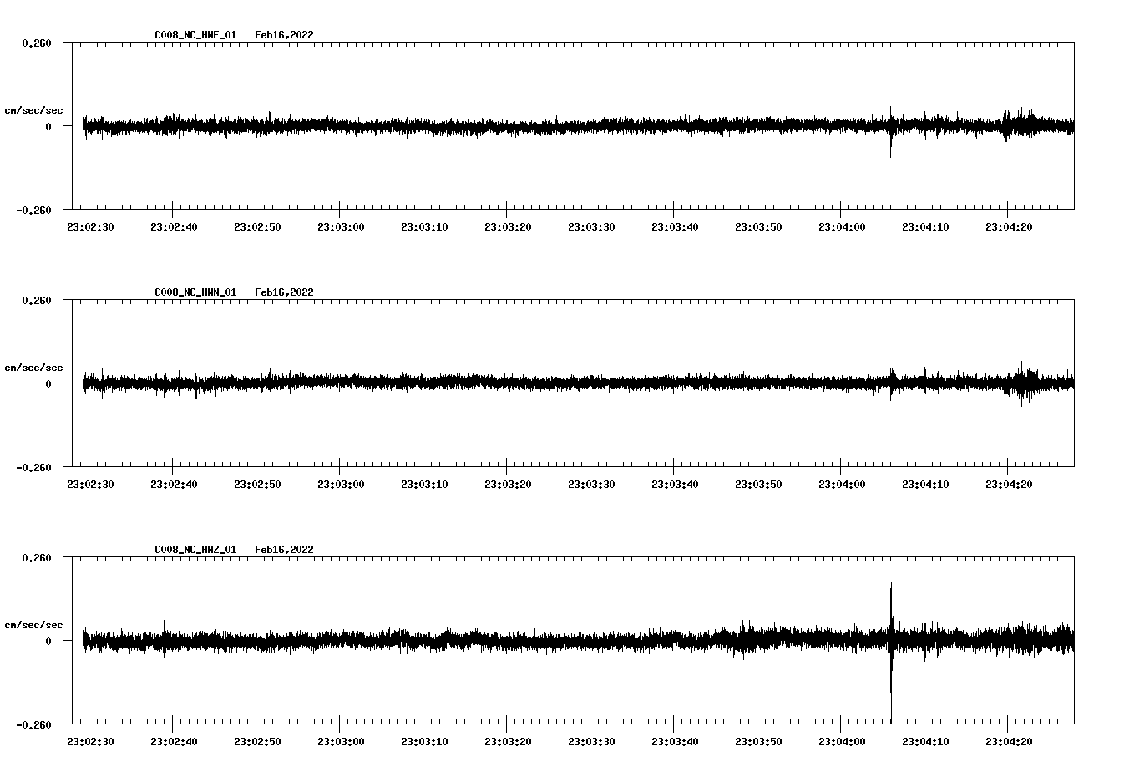Pick 23:04:20 below the HNZ trace
This screenshot has width=1134, height=772.
point(1009,742)
